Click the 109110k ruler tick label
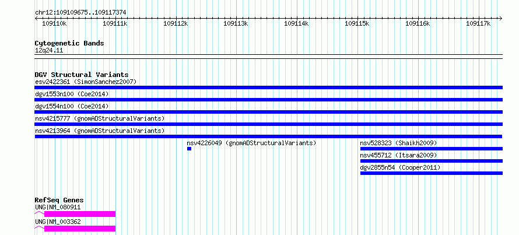 click(x=55, y=24)
